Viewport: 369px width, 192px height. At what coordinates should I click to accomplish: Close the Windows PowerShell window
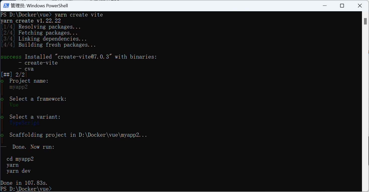tap(360, 6)
